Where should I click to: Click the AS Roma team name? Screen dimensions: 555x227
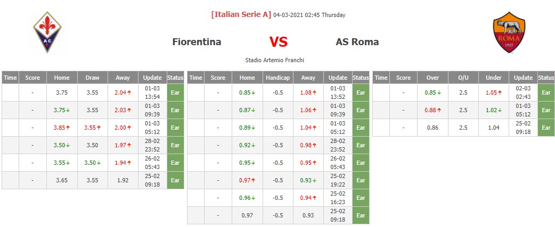[357, 42]
